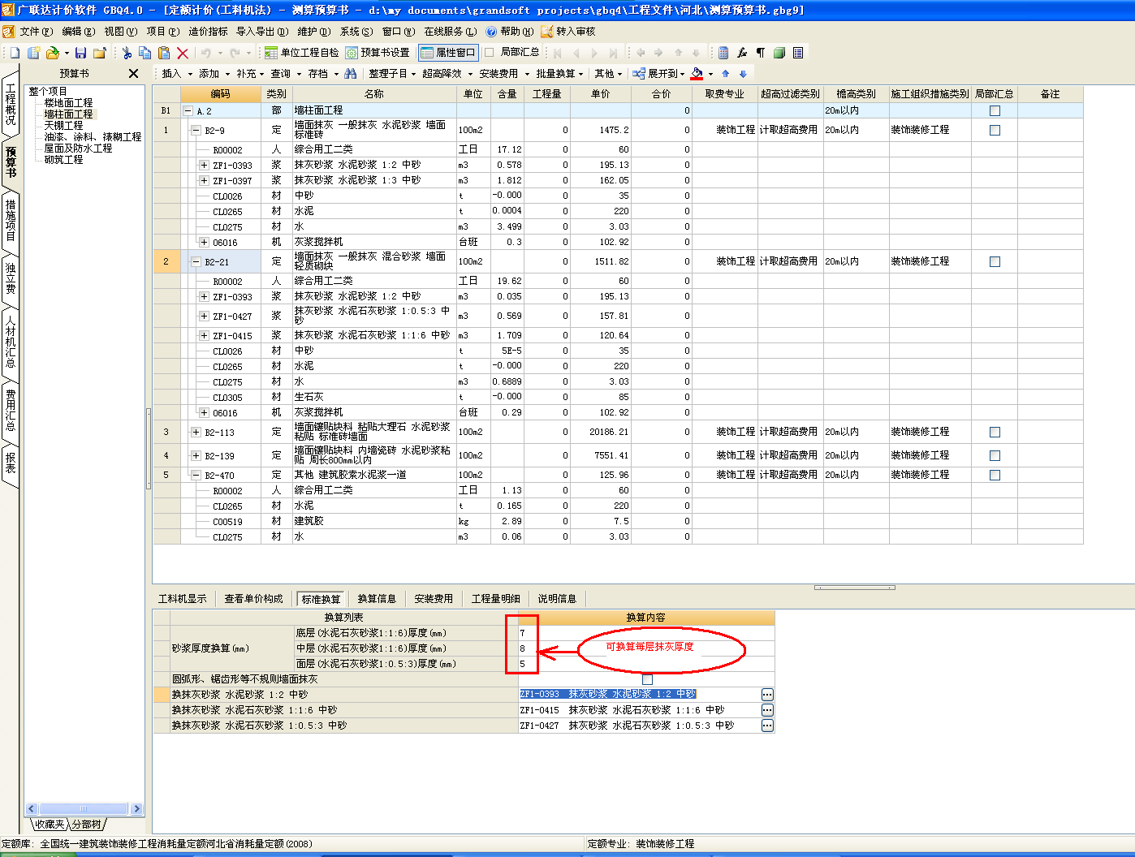Click the help question mark icon
1135x857 pixels.
pos(491,32)
